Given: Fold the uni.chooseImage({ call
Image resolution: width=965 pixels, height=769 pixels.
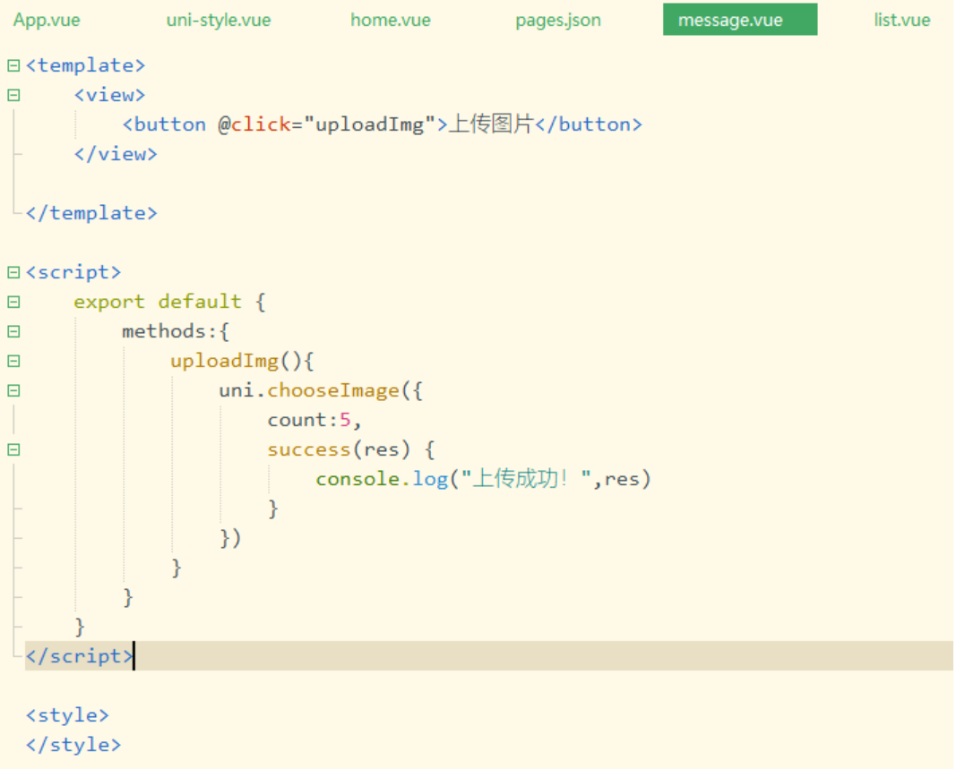Looking at the screenshot, I should tap(13, 390).
